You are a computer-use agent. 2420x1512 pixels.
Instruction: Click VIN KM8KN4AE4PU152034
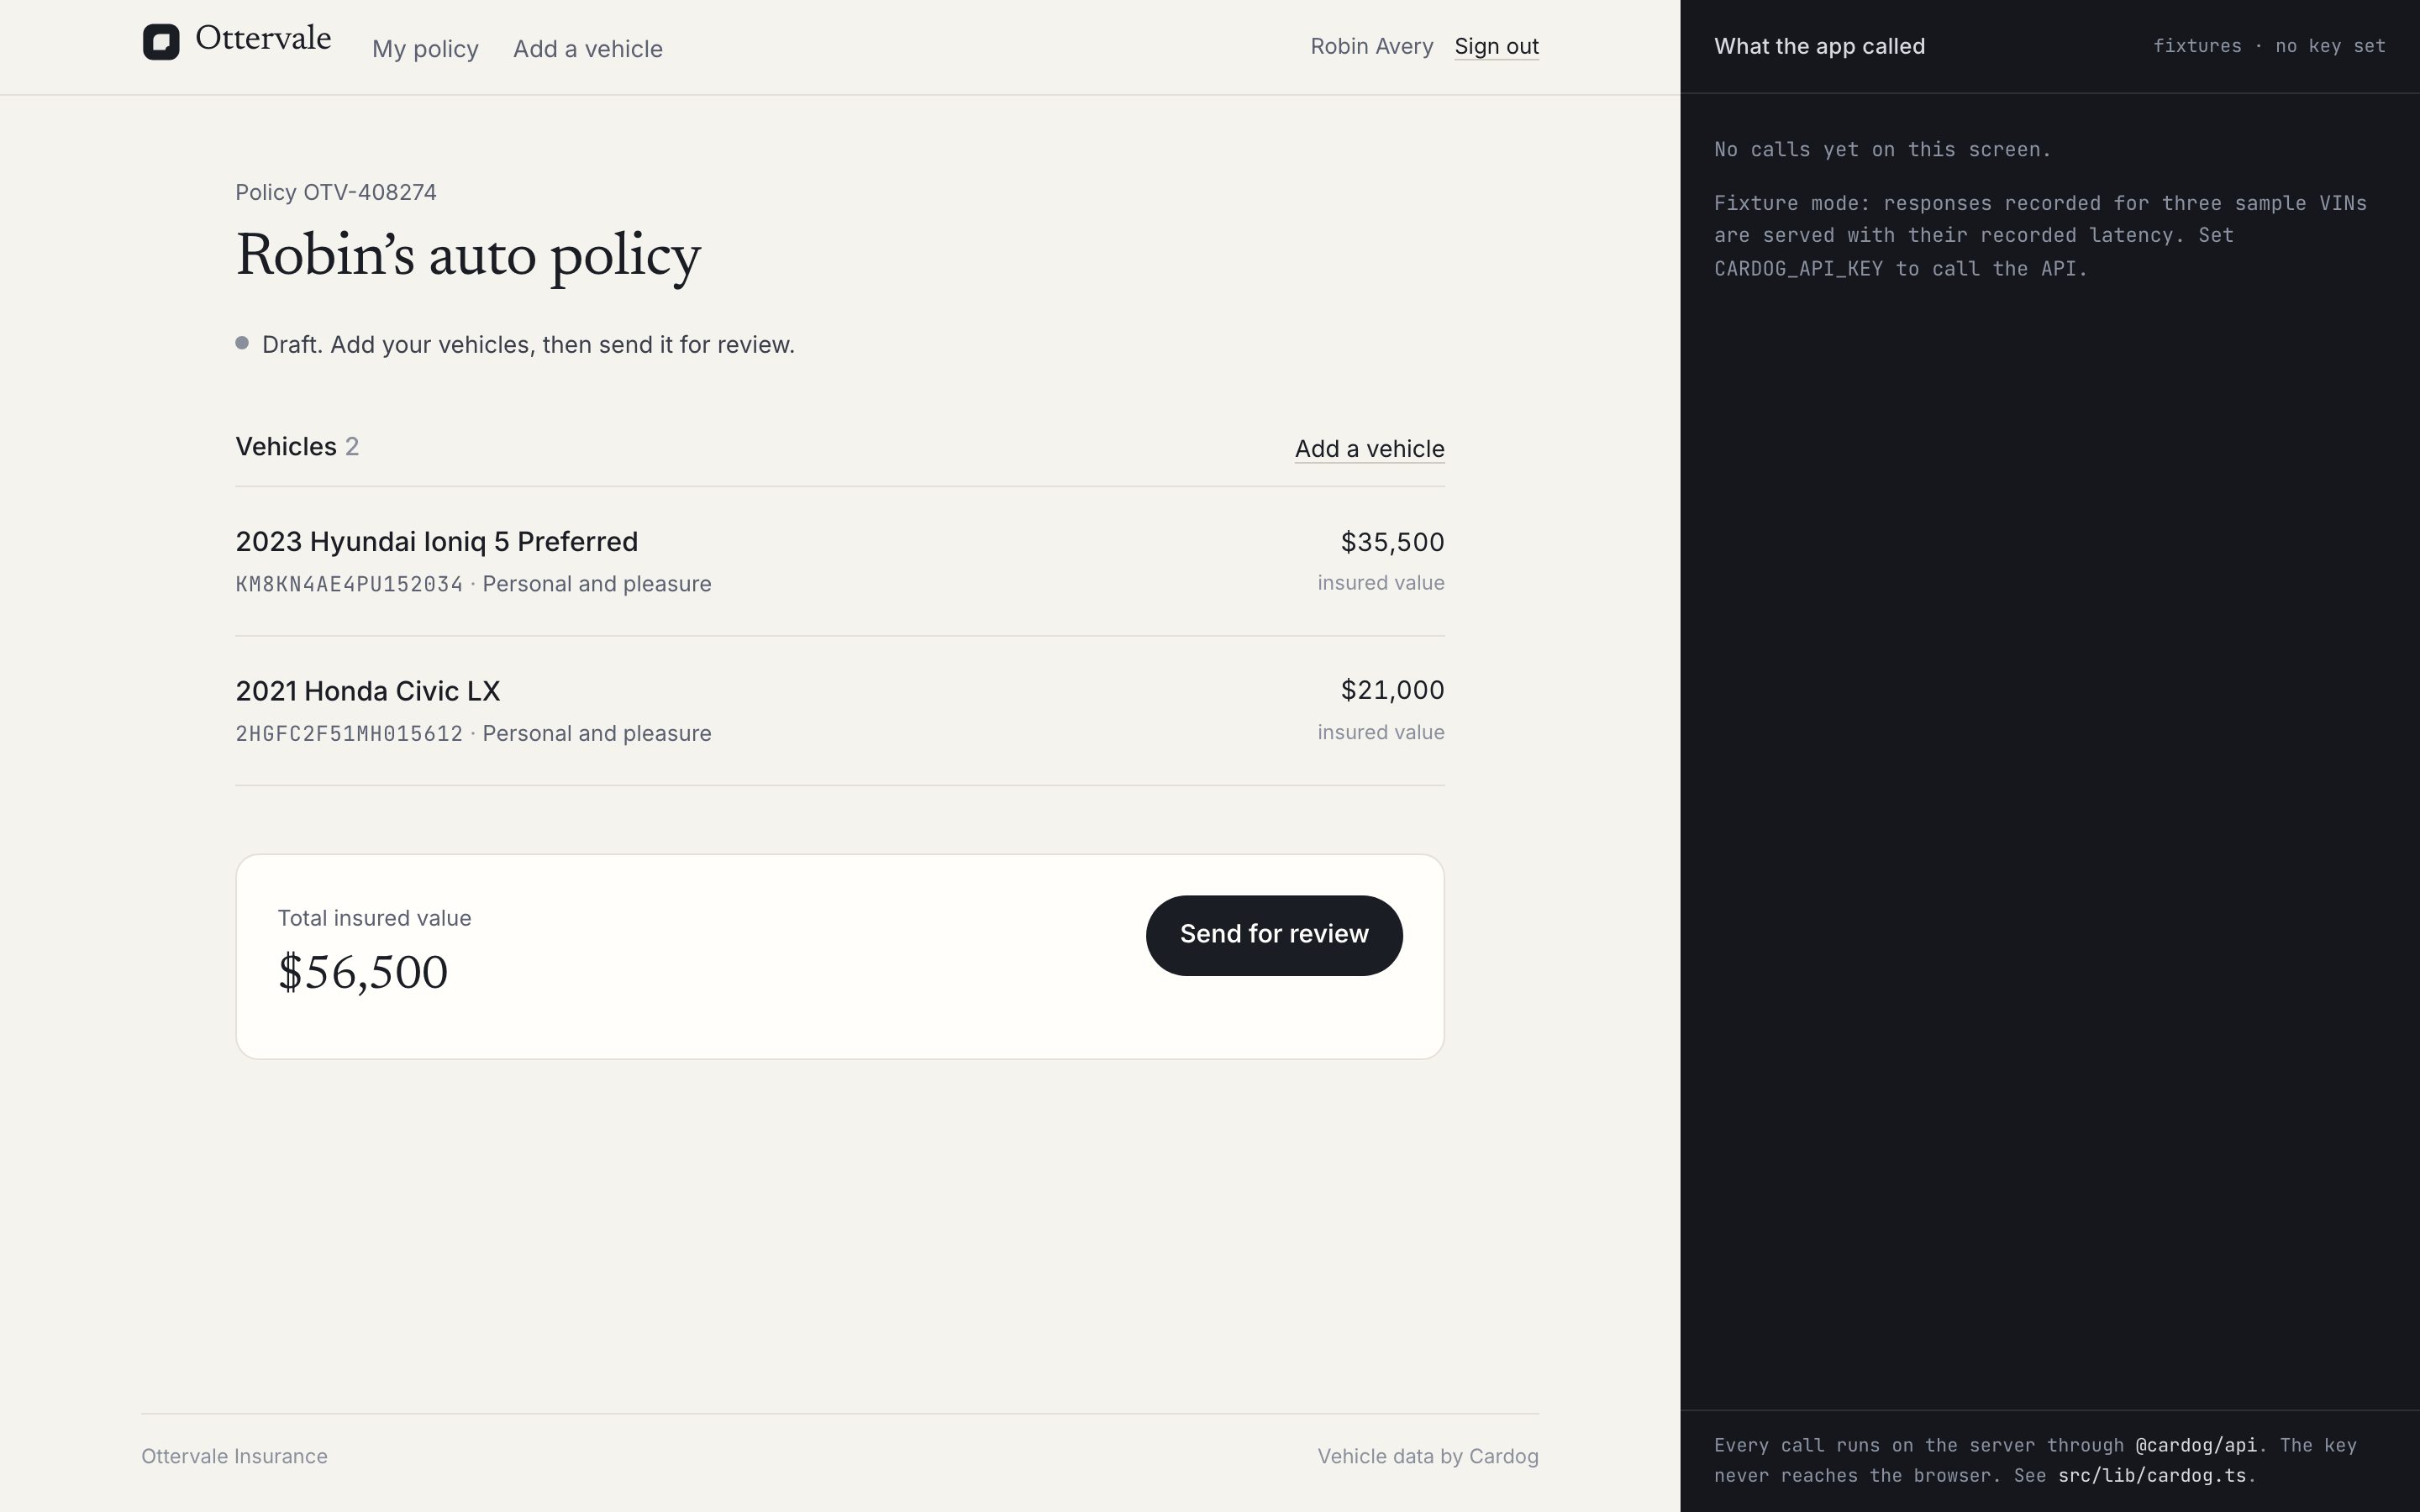point(349,584)
